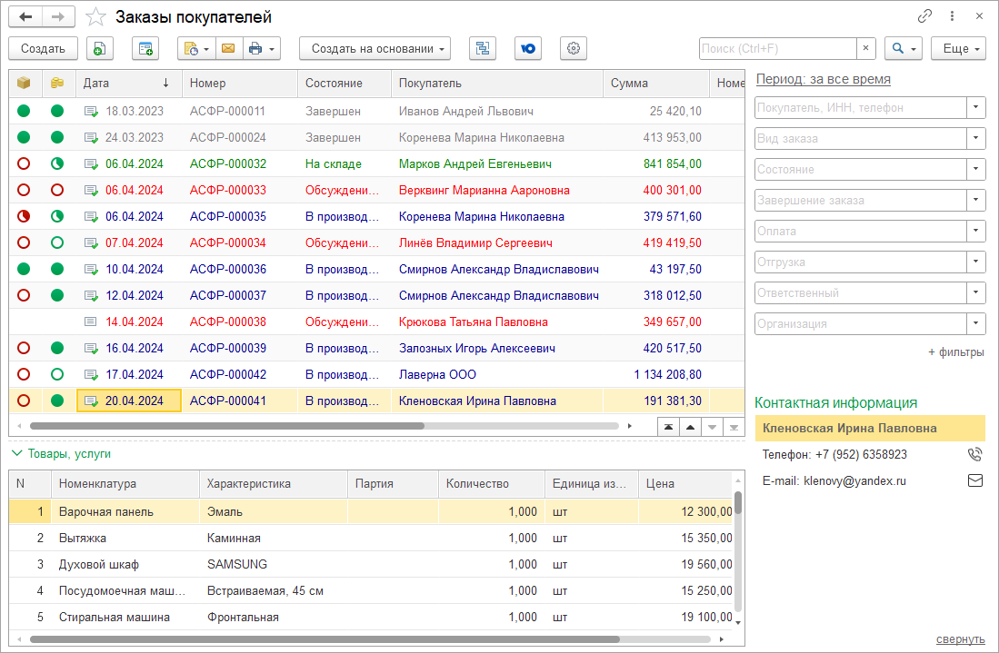This screenshot has width=999, height=653.
Task: Expand the Создать на основании dropdown
Action: 375,49
